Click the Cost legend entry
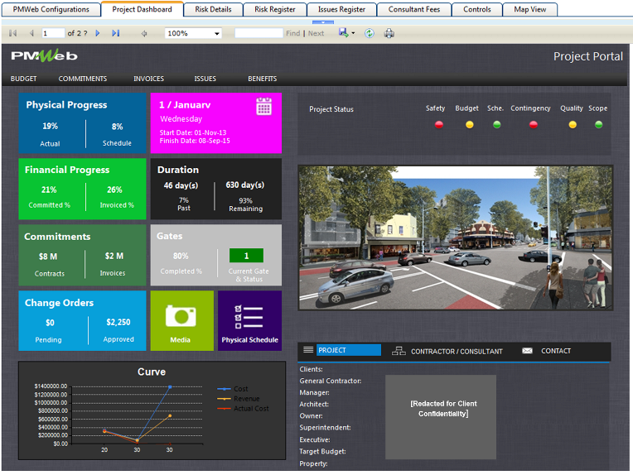 (x=233, y=389)
